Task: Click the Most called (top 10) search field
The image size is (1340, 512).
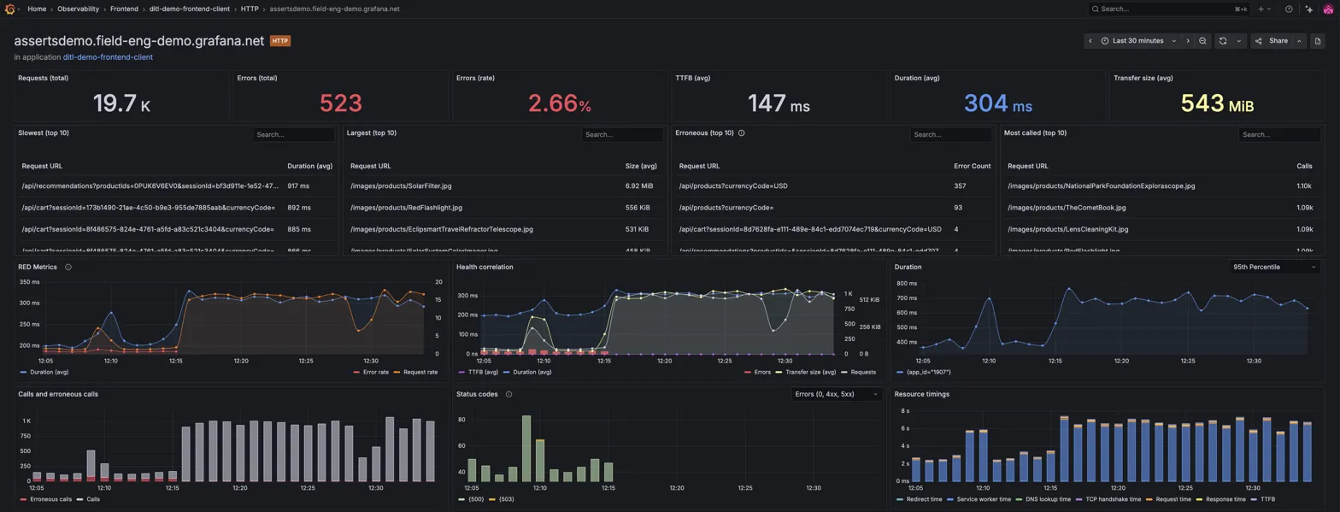Action: click(x=1279, y=135)
